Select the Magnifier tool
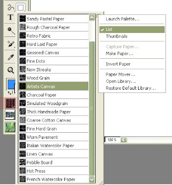The image size is (172, 185). pyautogui.click(x=11, y=70)
